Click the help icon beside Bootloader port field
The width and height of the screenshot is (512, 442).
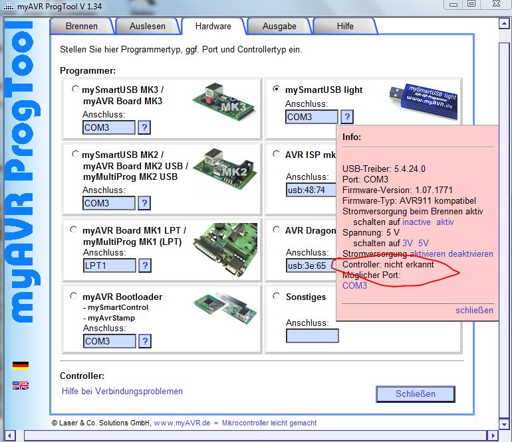145,341
